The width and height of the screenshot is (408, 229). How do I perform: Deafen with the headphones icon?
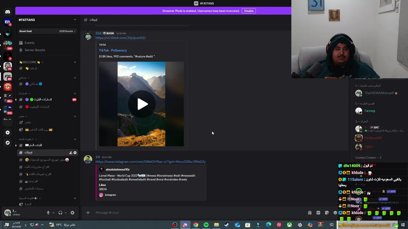click(x=60, y=213)
